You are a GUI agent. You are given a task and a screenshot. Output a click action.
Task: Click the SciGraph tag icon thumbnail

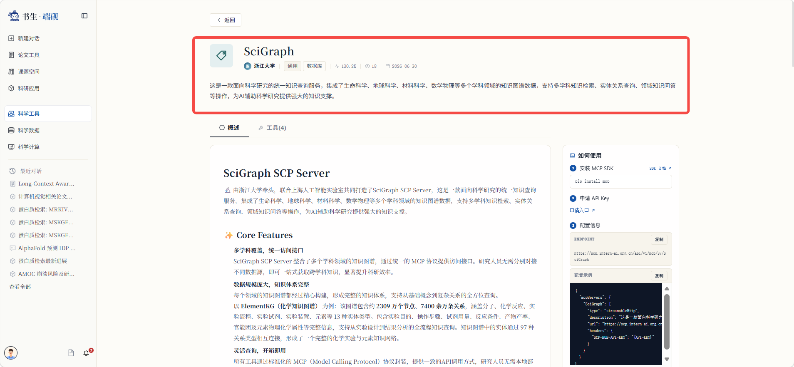coord(221,55)
